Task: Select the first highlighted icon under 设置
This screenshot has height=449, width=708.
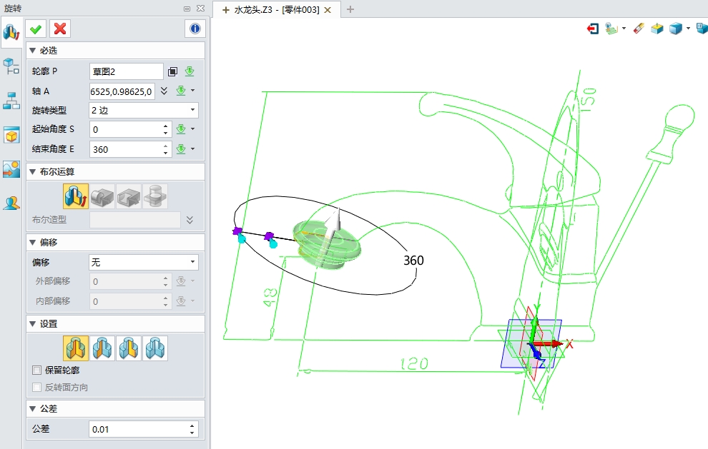Action: coord(75,348)
